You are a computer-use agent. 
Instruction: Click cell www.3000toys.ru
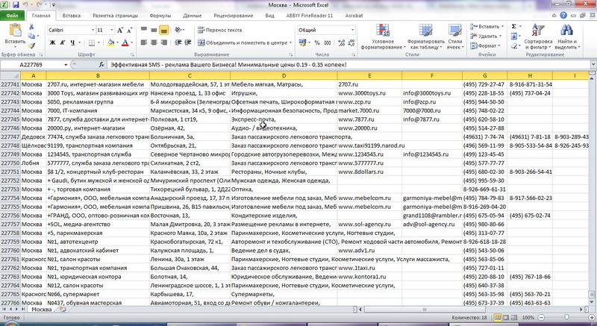[x=369, y=93]
